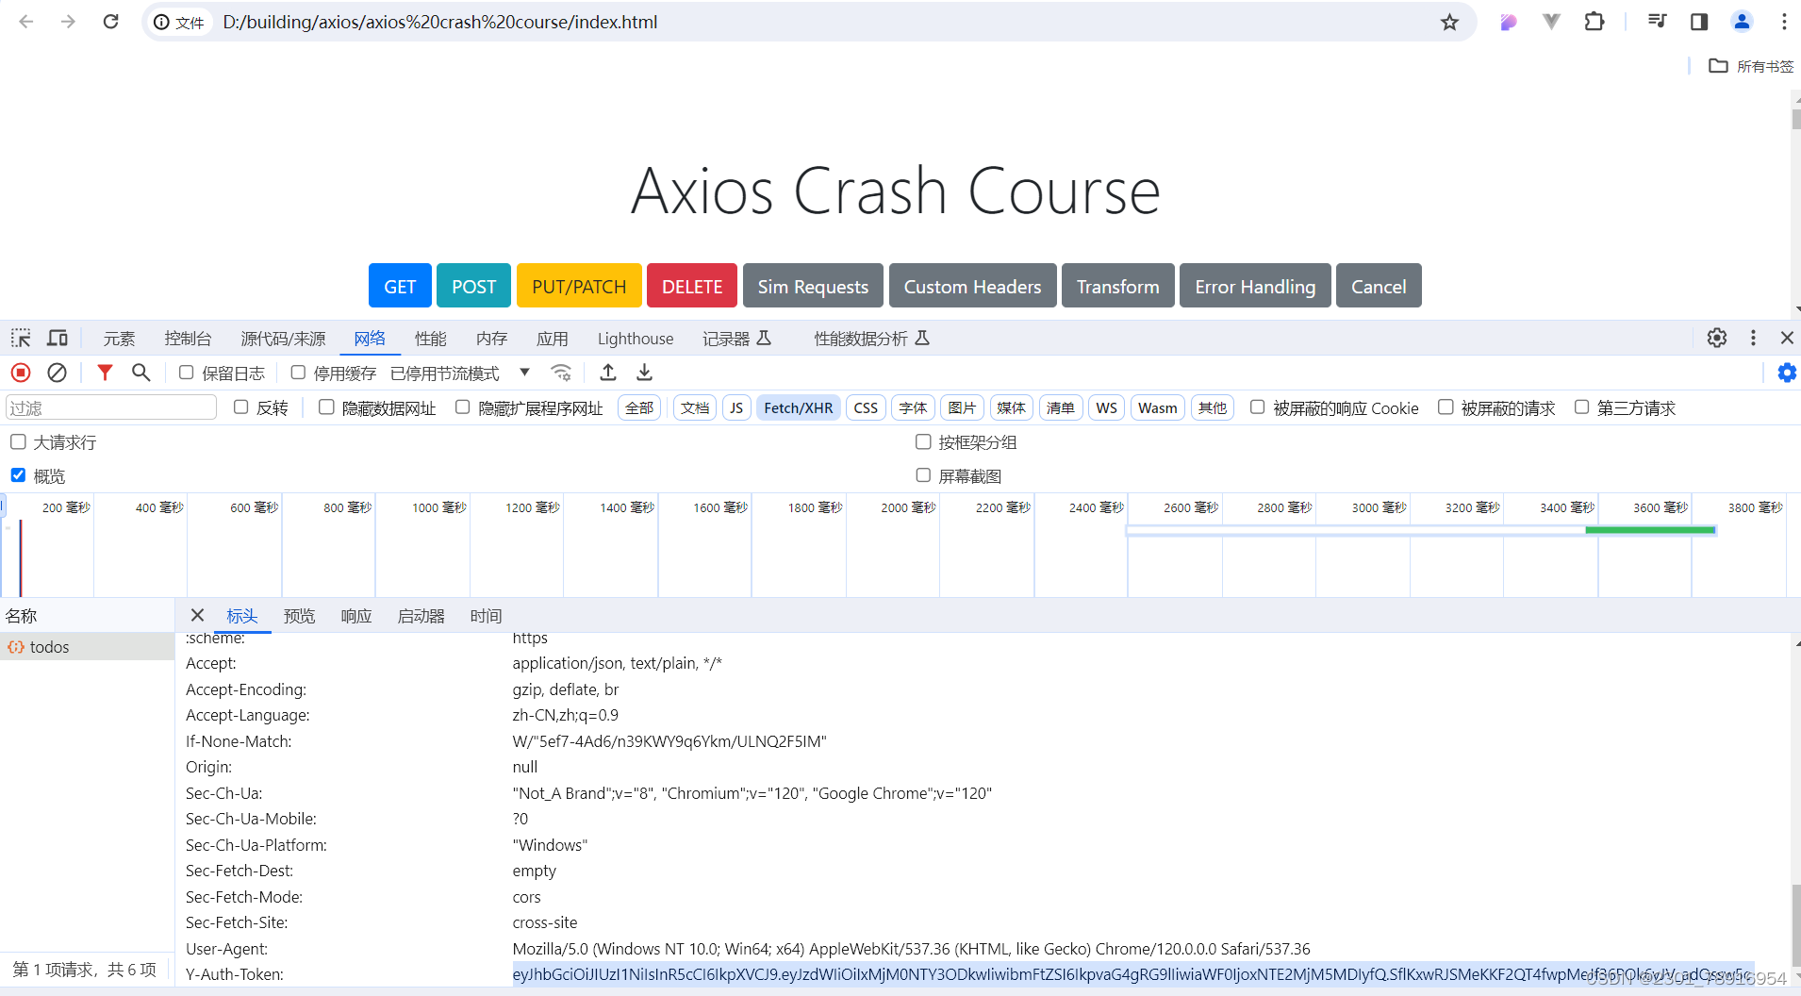The image size is (1801, 996).
Task: Open the Application tab
Action: point(553,339)
